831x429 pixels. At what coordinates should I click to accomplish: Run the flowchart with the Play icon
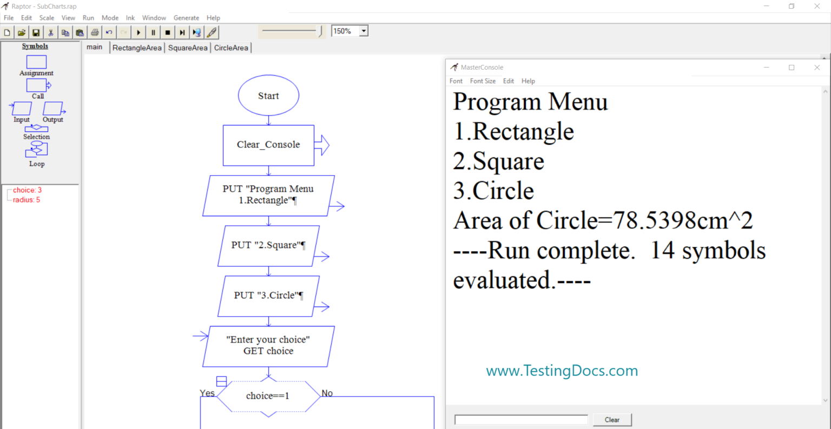[x=138, y=32]
